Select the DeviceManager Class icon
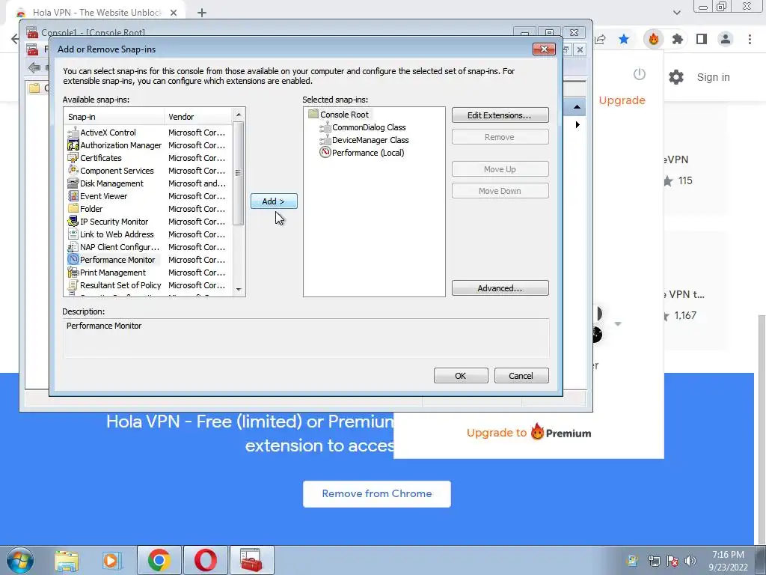 tap(325, 140)
